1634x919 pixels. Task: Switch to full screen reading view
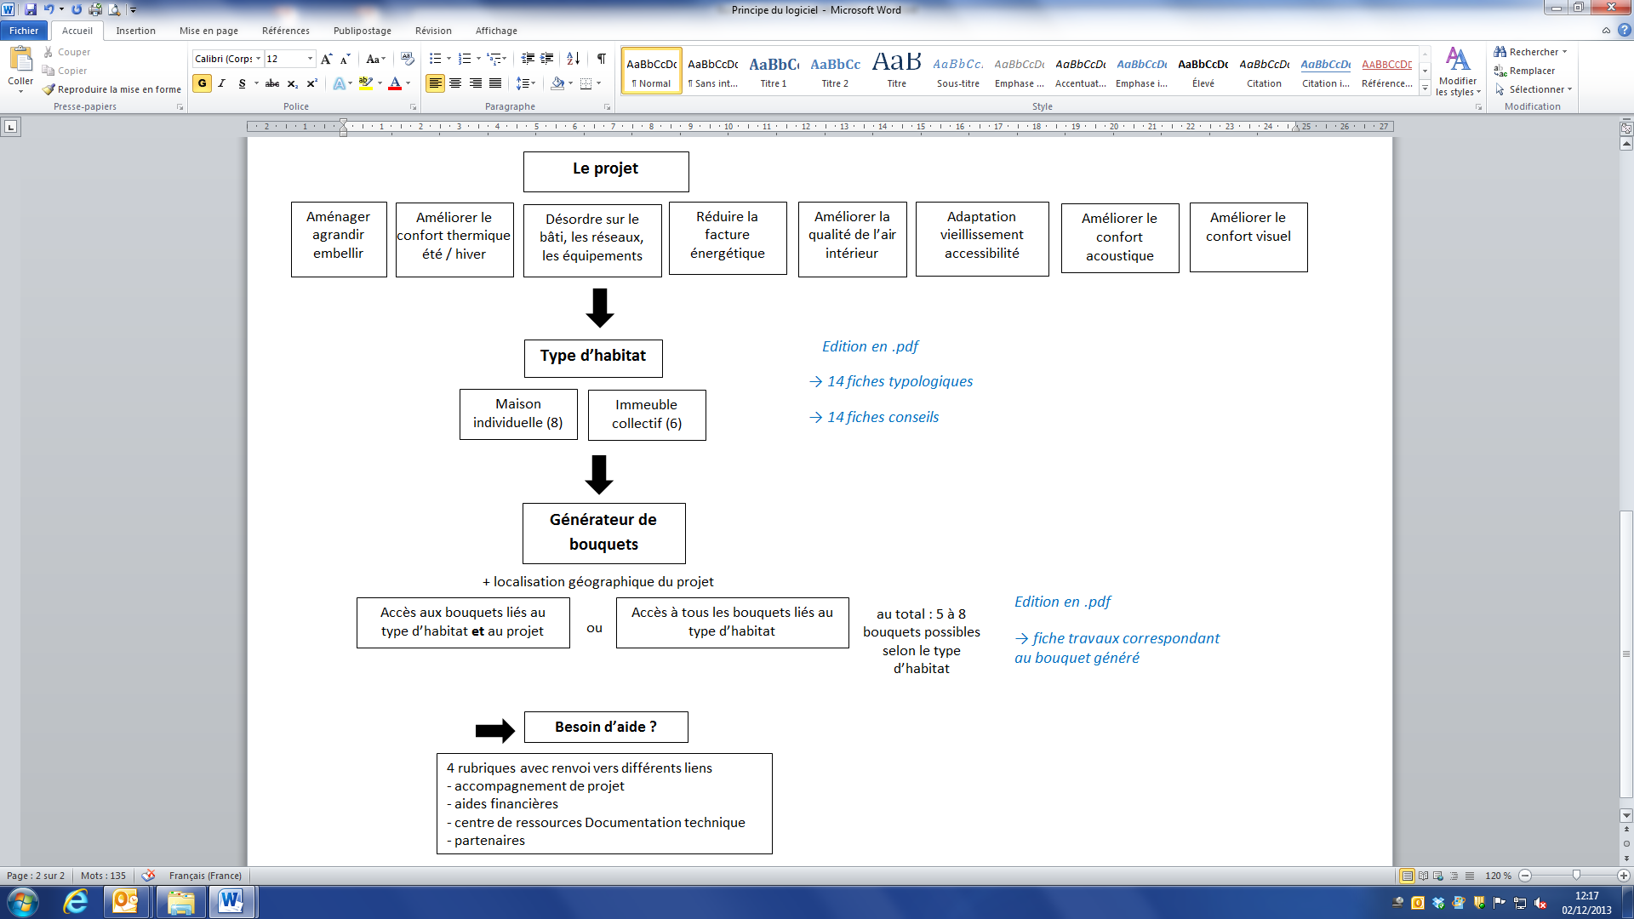(1423, 876)
